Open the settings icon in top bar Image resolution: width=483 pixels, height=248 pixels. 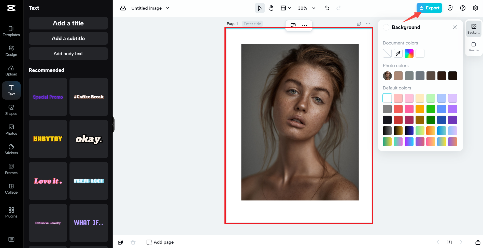tap(475, 8)
